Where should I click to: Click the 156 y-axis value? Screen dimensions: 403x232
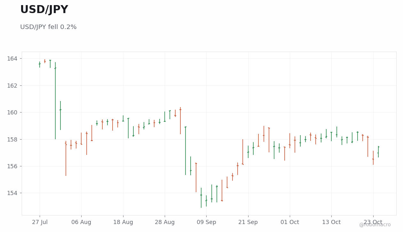pos(12,166)
